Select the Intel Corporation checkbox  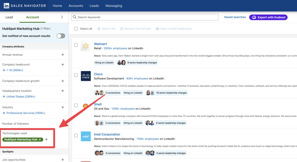point(76,136)
